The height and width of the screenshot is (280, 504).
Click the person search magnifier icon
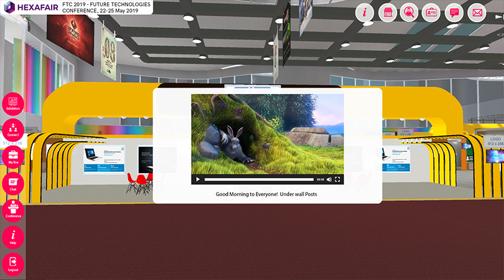409,12
